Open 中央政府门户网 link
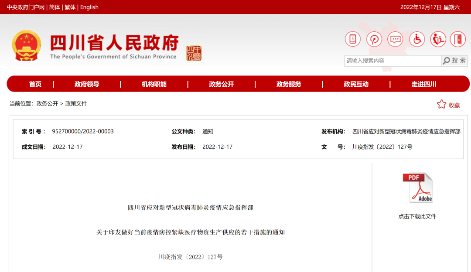Screen dimensions: 471x272 tap(26, 7)
